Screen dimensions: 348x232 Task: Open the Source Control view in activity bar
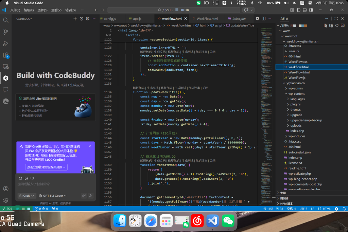point(6,32)
